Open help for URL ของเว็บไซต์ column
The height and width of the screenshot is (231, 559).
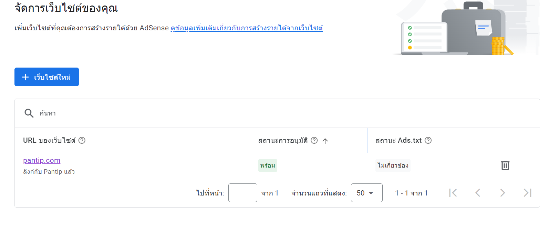pyautogui.click(x=82, y=140)
